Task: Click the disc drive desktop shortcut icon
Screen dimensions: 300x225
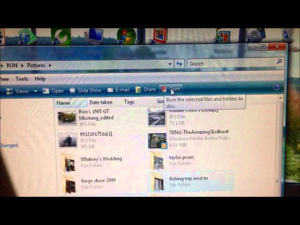Action: (255, 35)
